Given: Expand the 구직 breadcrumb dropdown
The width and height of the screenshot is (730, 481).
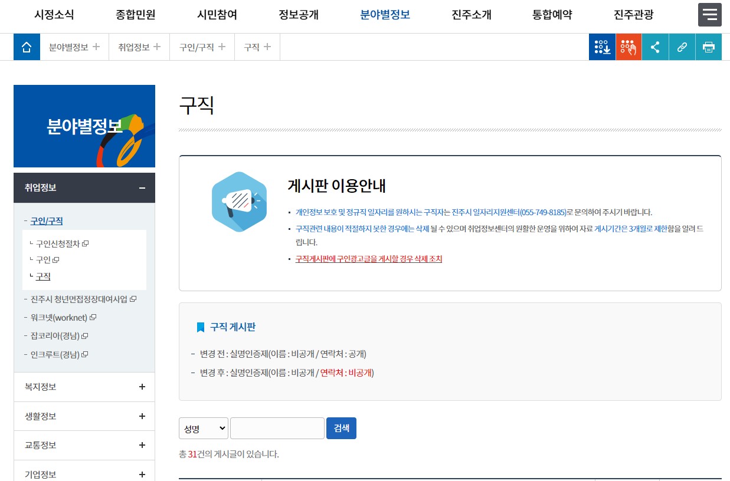Looking at the screenshot, I should pos(257,47).
